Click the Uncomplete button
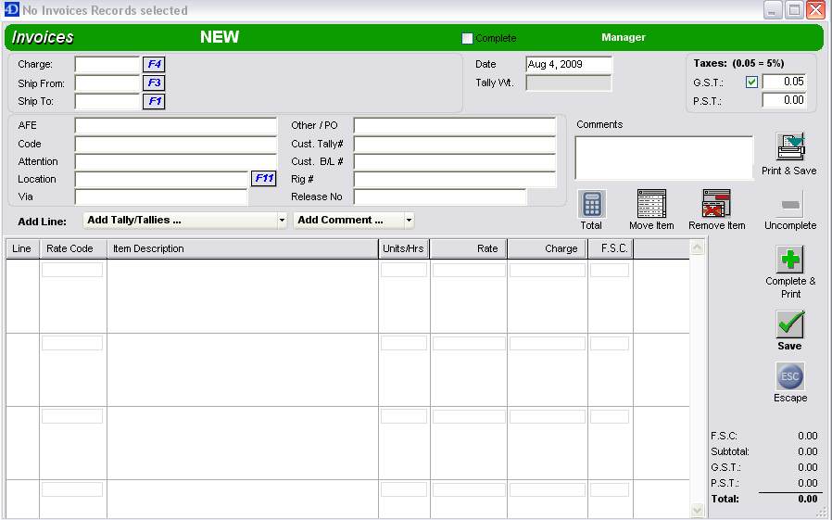This screenshot has width=832, height=520. (x=790, y=206)
